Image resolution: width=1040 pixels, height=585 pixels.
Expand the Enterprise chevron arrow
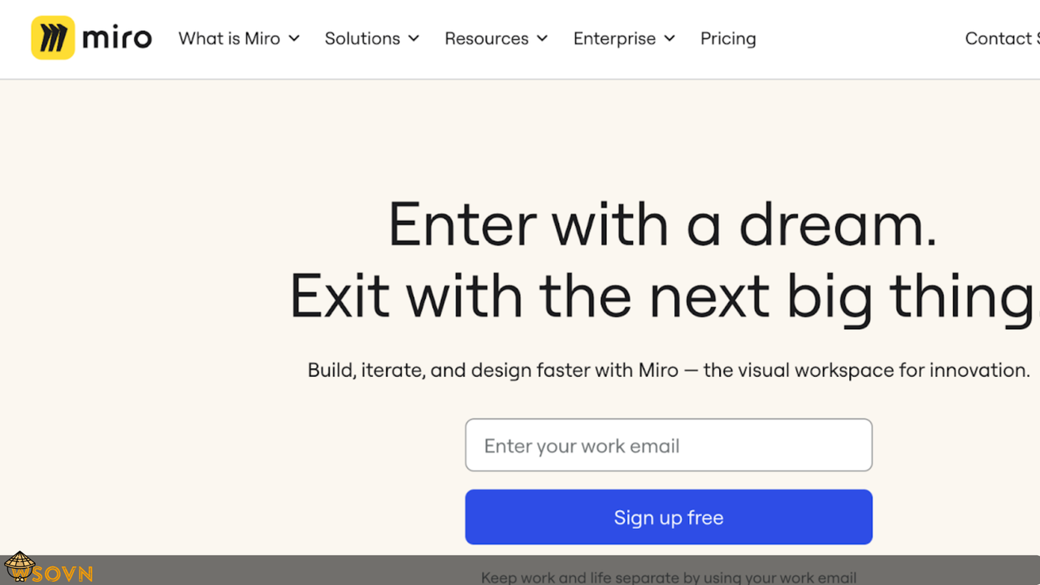[669, 38]
